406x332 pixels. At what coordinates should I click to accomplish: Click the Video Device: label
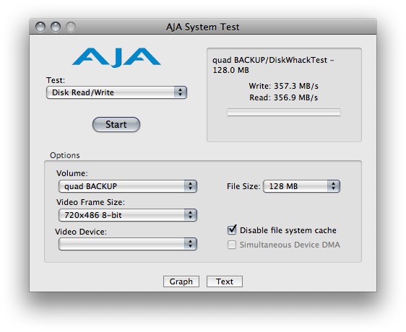tap(81, 232)
